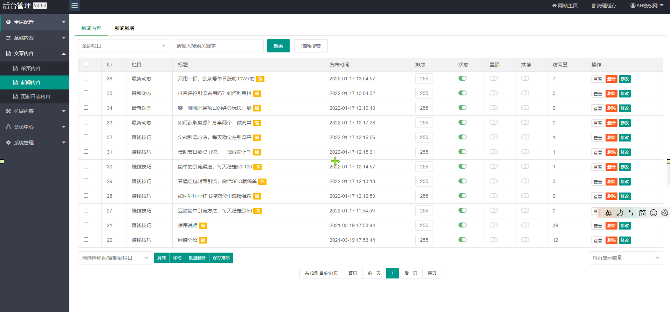670x312 pixels.
Task: Click the user icon for 会员中心
Action: (x=8, y=127)
